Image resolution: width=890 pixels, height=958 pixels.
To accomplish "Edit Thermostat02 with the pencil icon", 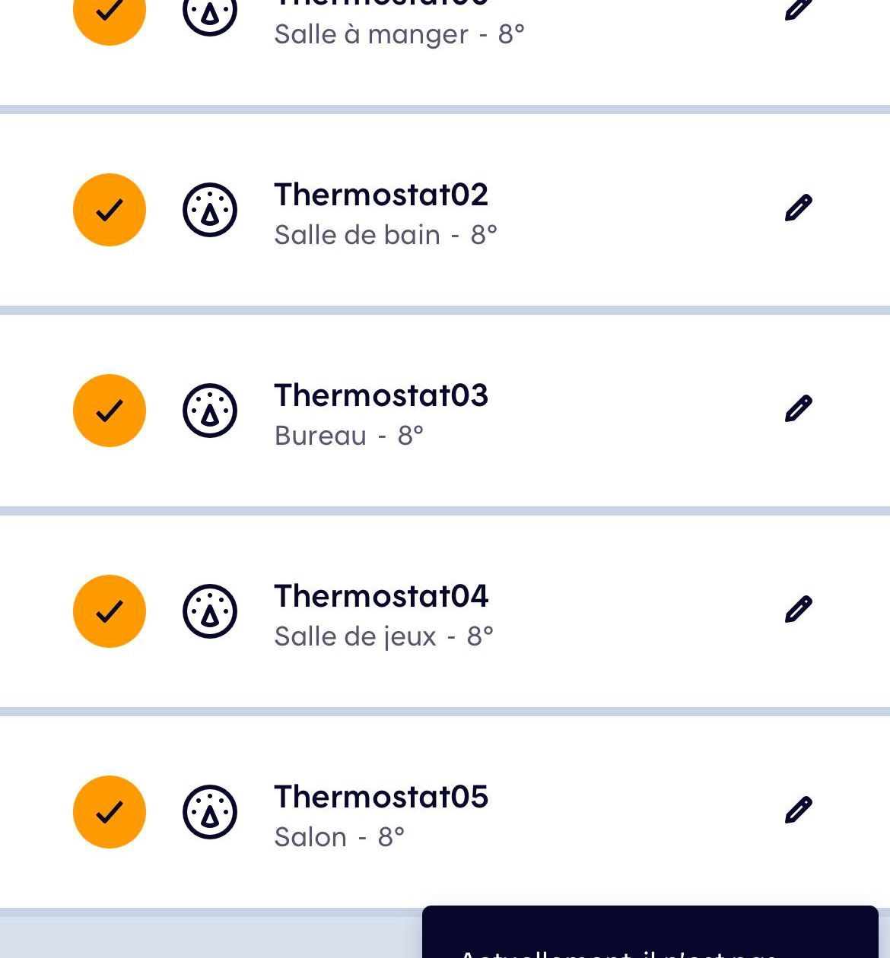I will [x=799, y=208].
